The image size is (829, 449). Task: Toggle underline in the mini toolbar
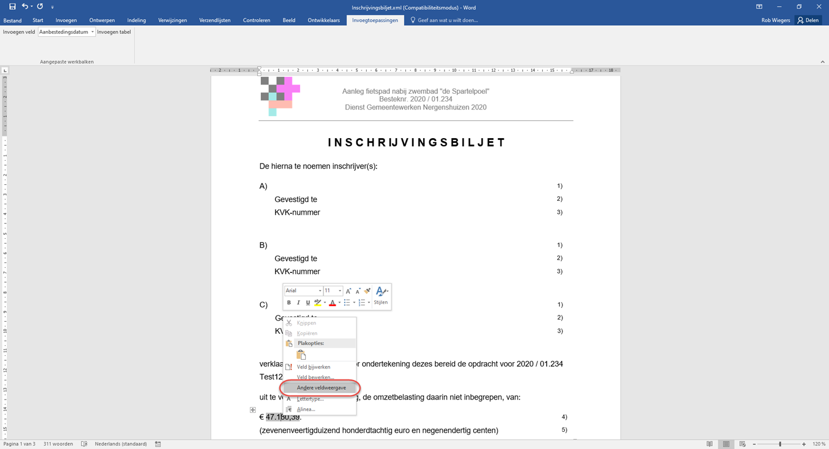click(x=307, y=303)
